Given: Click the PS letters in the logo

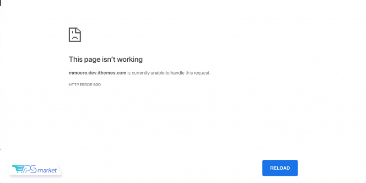Looking at the screenshot, I should coord(30,169).
